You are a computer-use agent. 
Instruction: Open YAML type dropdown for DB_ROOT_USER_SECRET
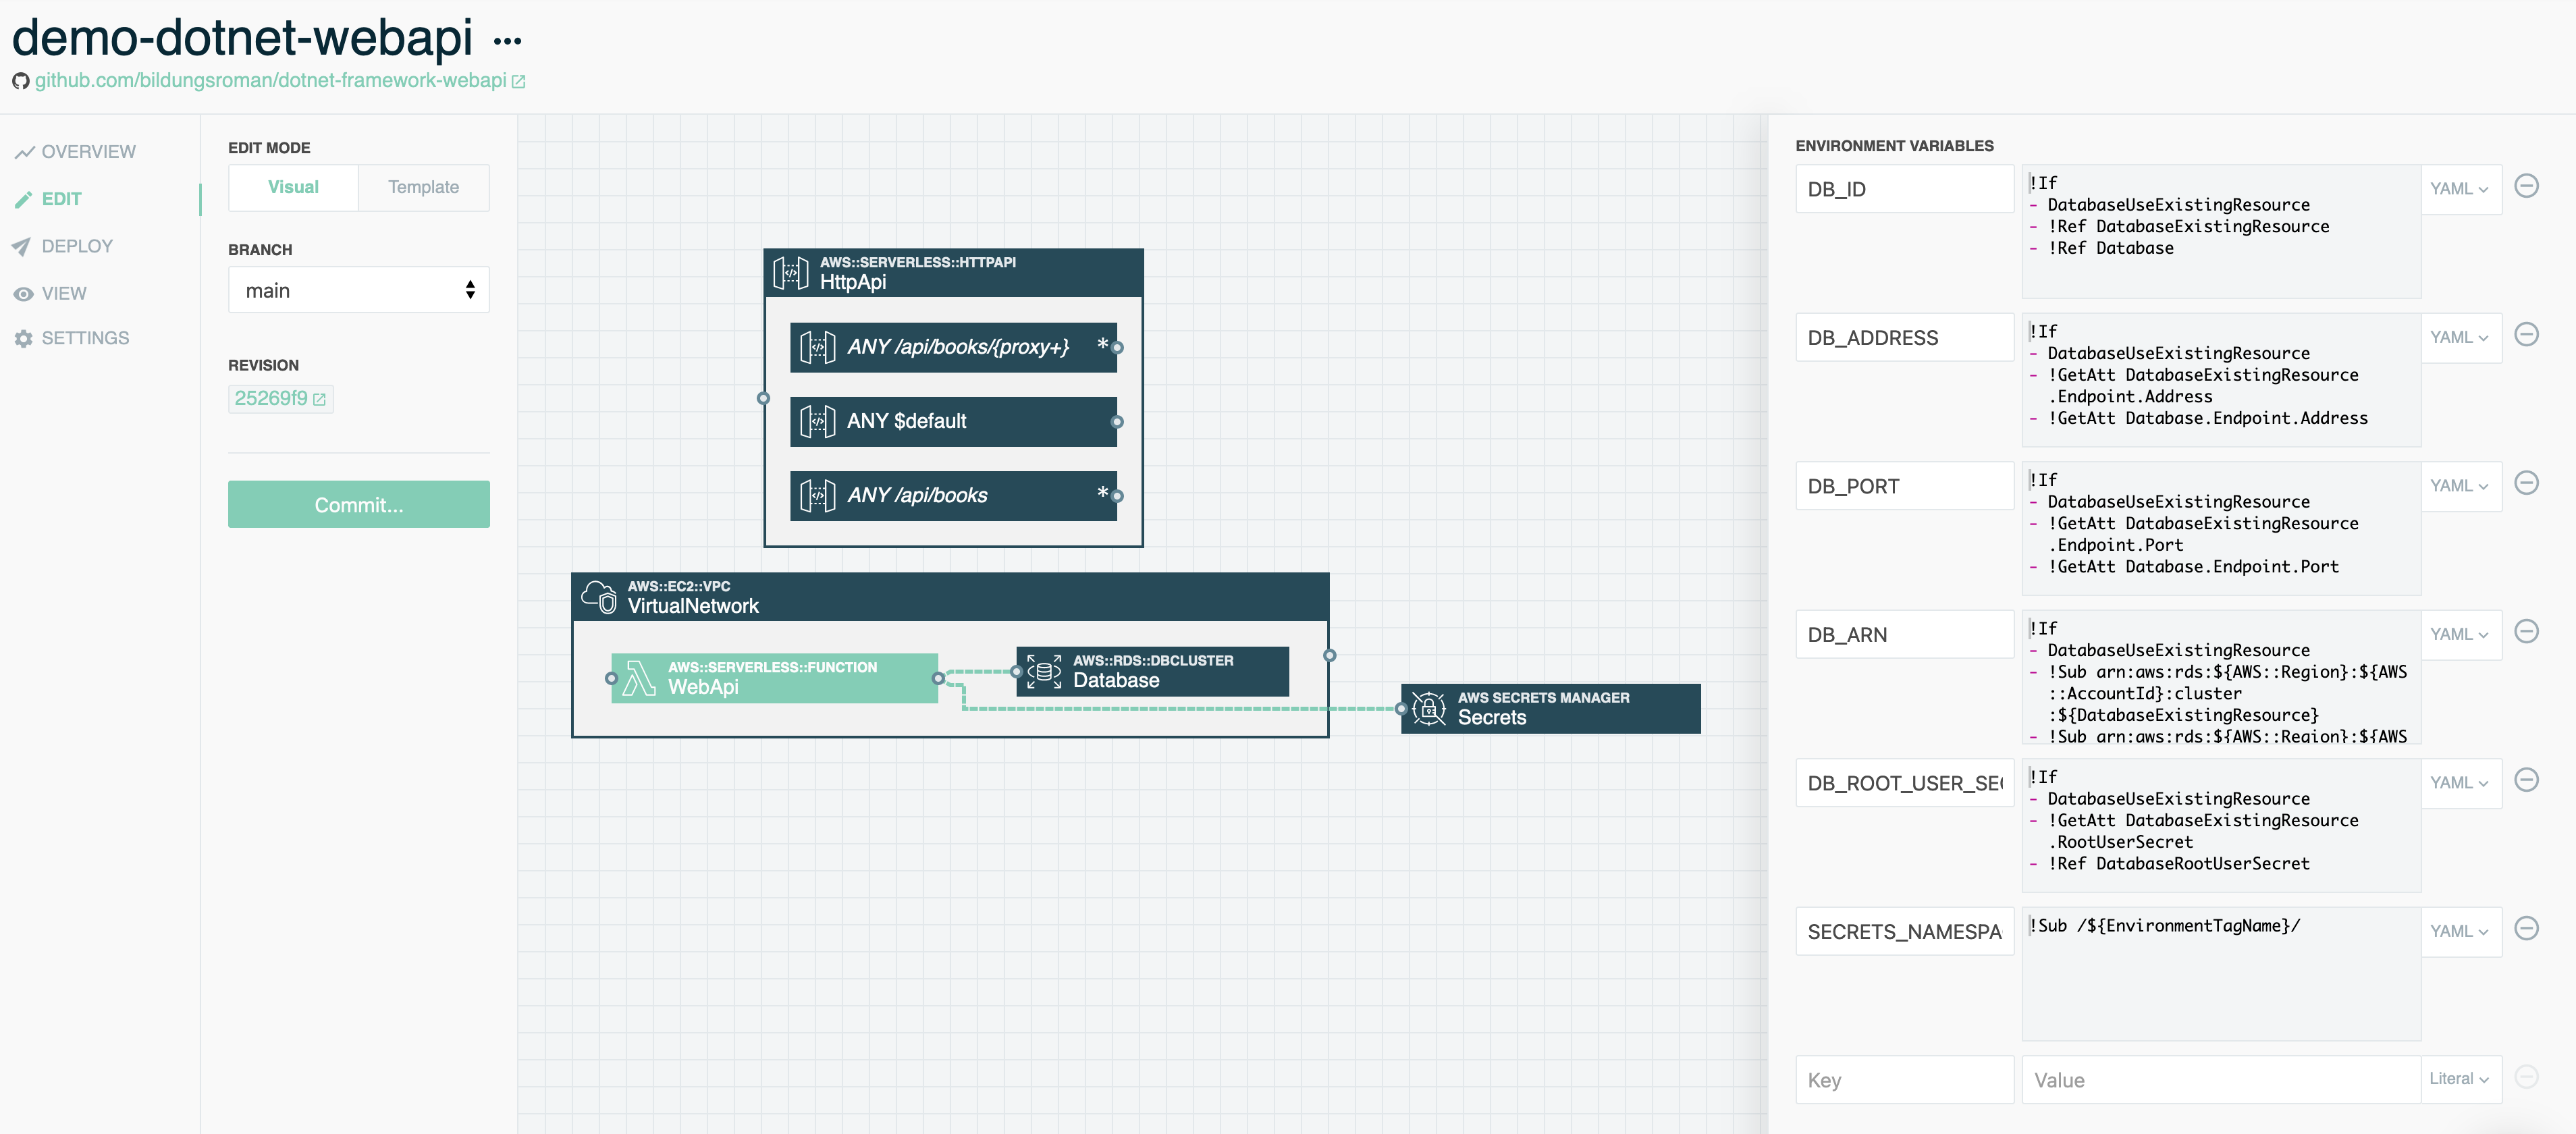pos(2460,783)
